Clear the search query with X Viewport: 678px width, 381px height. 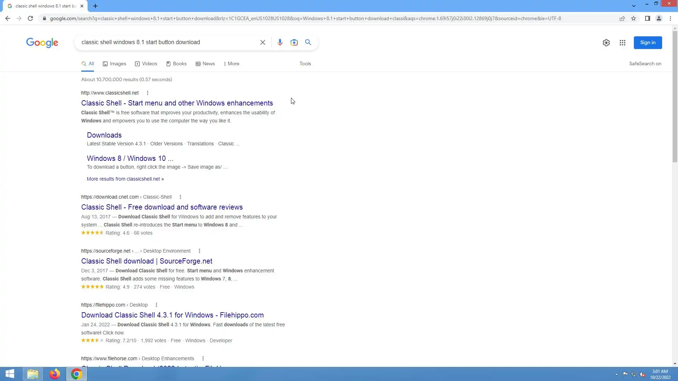click(262, 42)
